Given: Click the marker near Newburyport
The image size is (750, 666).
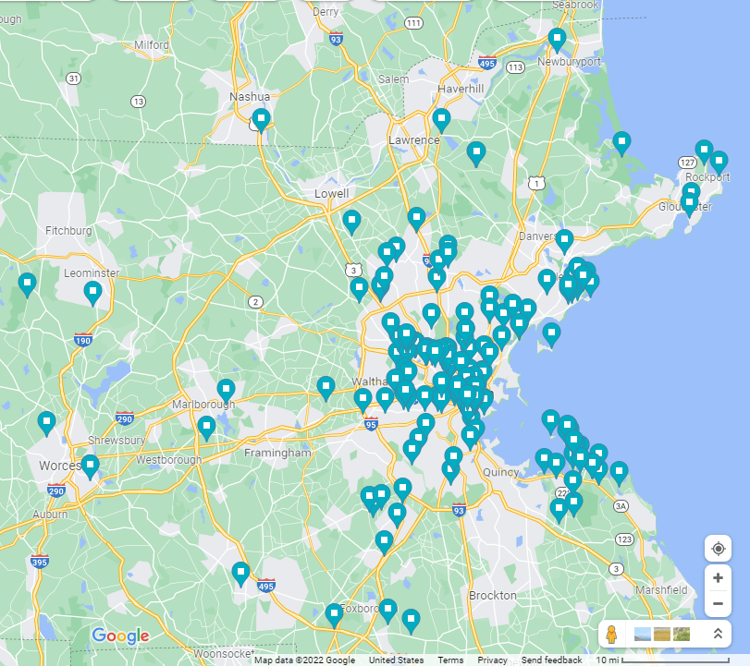Looking at the screenshot, I should click(557, 39).
